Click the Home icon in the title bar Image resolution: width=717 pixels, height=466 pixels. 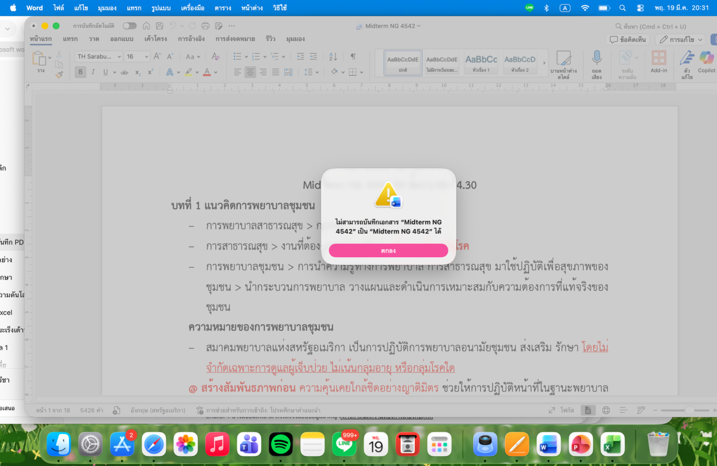146,26
